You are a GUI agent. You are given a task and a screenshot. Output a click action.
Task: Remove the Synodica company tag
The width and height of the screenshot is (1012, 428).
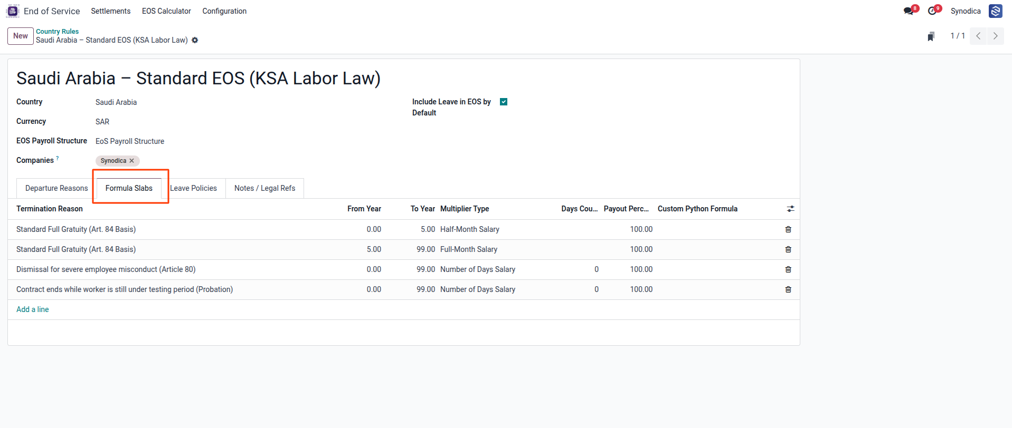(x=132, y=161)
